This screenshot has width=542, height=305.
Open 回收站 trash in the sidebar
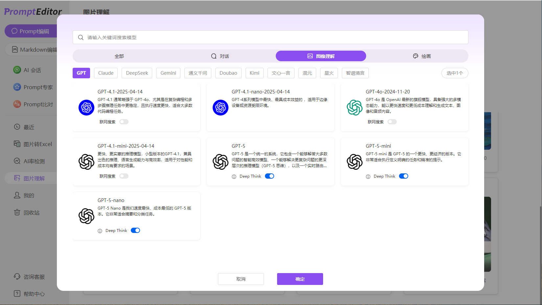tap(31, 213)
